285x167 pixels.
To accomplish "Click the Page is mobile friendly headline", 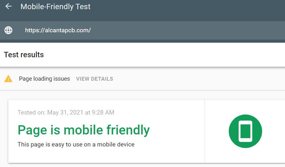I will pyautogui.click(x=84, y=130).
